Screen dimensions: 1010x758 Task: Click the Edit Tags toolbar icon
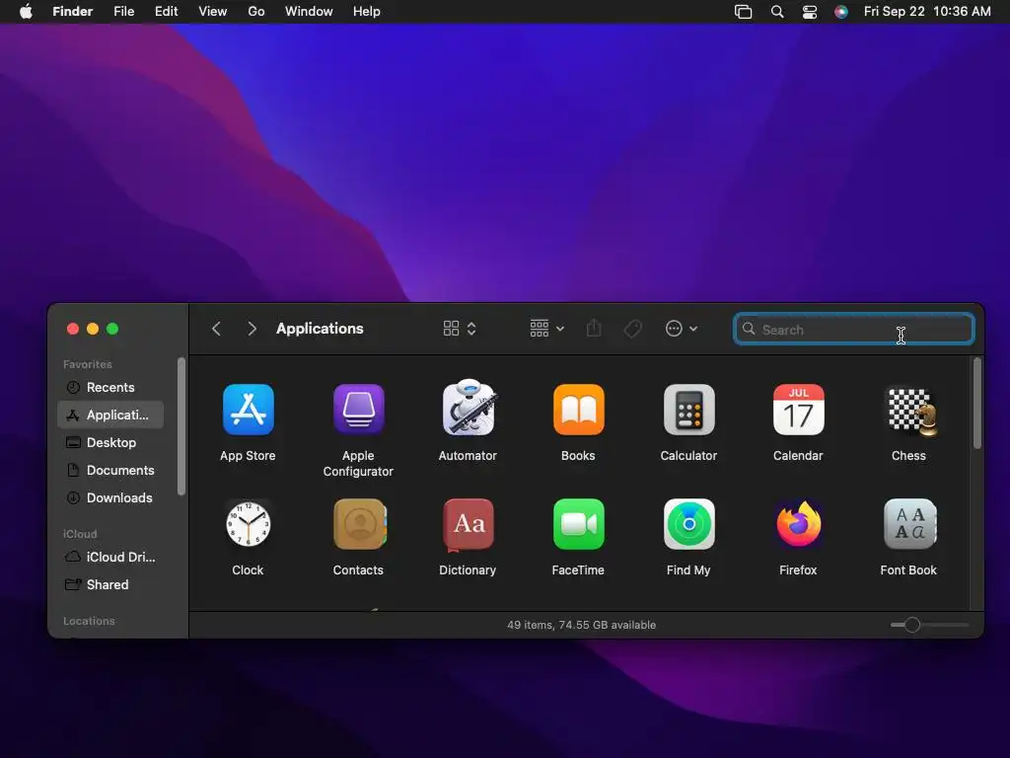point(632,329)
